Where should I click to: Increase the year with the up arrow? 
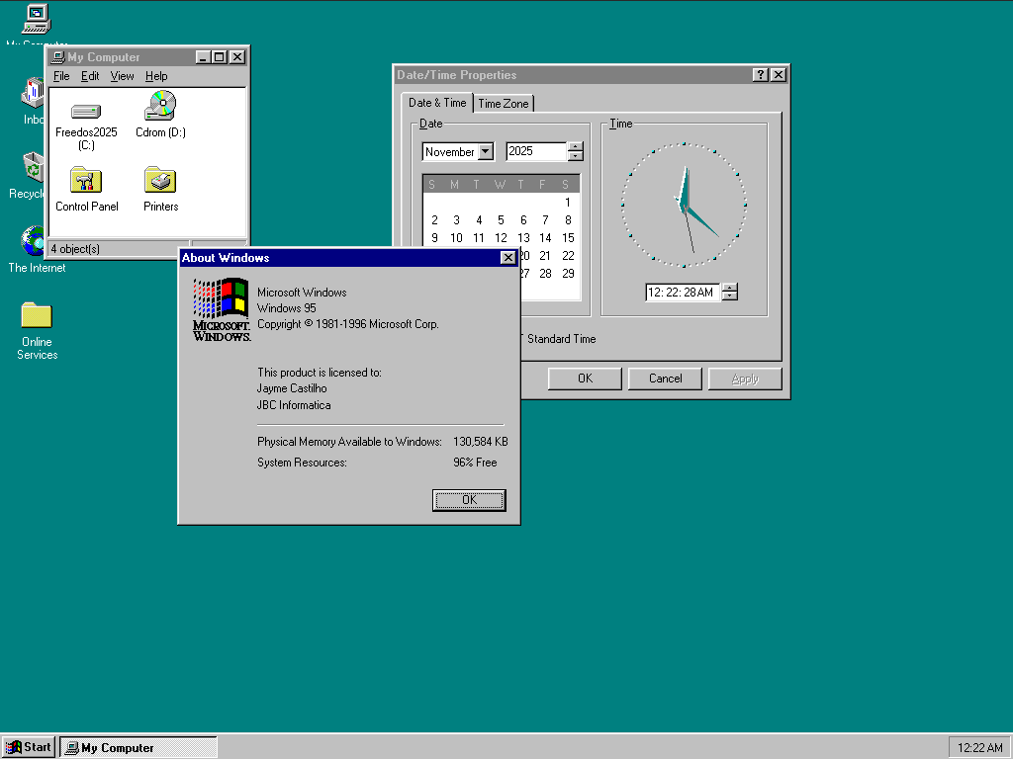(x=575, y=147)
